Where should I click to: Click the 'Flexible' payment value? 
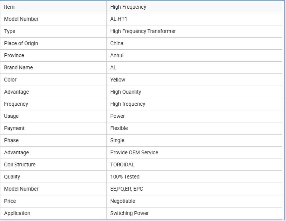click(119, 128)
